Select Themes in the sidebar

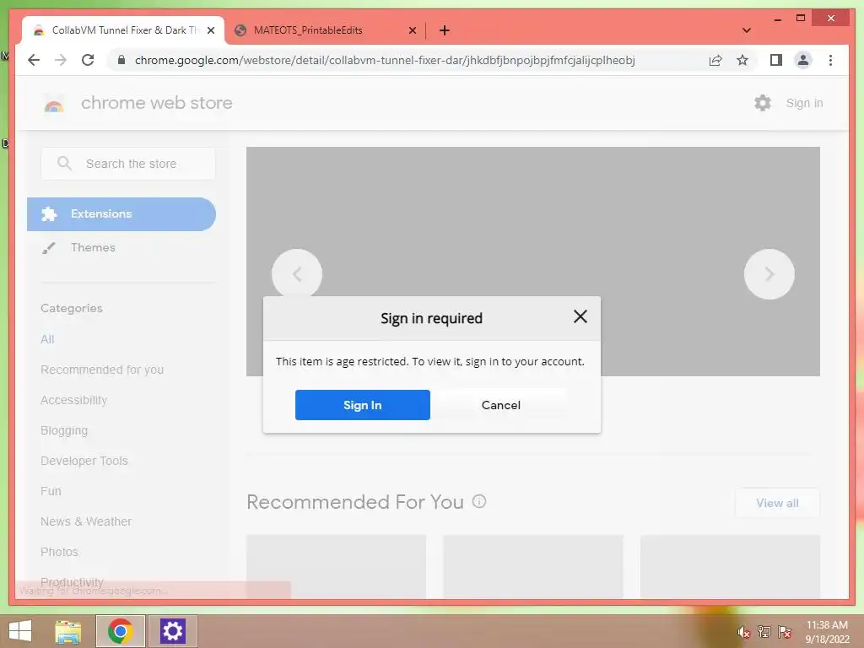[x=93, y=247]
